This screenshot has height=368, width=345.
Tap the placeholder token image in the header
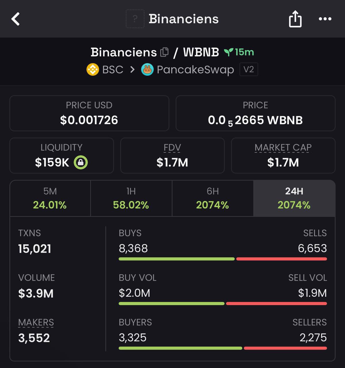135,19
